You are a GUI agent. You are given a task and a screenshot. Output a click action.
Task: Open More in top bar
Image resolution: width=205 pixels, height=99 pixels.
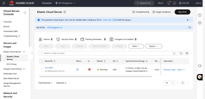pyautogui.click(x=160, y=3)
